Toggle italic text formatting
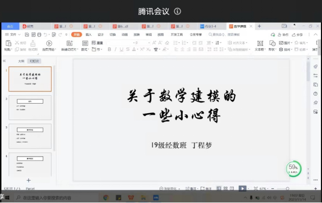The width and height of the screenshot is (322, 203). (x=116, y=49)
